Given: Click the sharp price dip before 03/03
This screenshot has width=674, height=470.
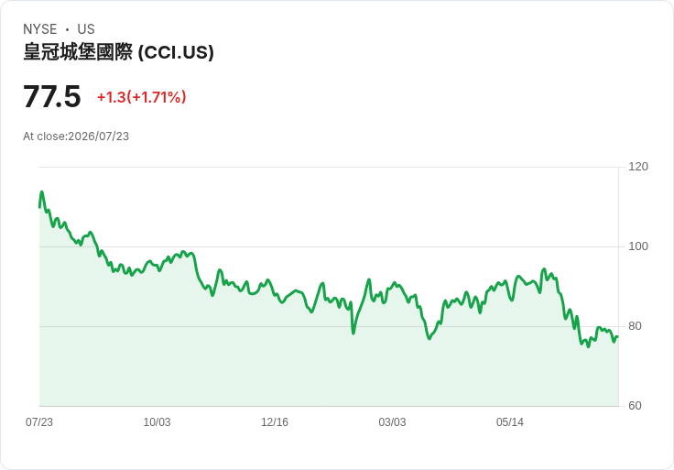Looking at the screenshot, I should point(353,333).
